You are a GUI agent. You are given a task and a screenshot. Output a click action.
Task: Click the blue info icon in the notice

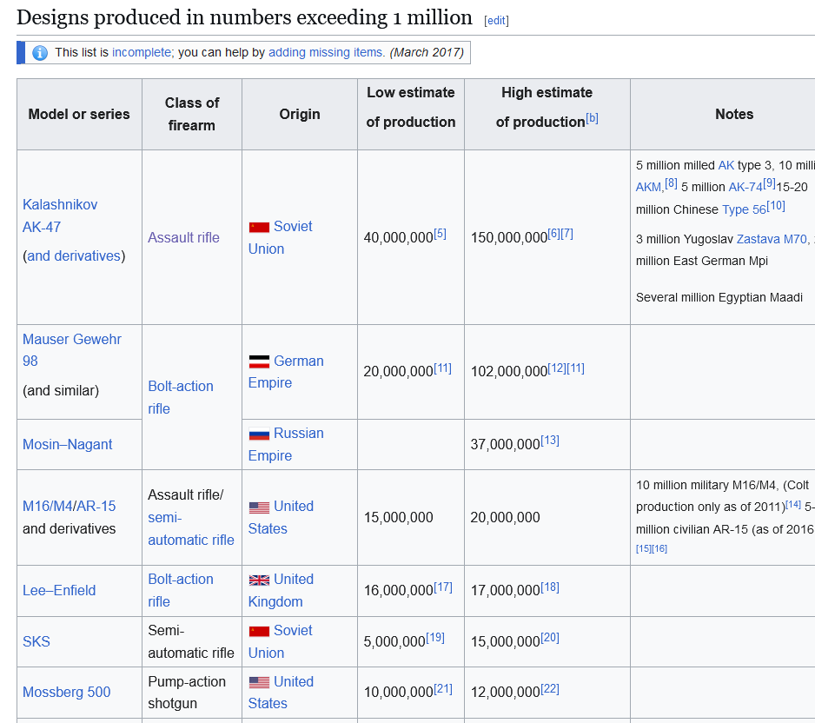pos(39,53)
